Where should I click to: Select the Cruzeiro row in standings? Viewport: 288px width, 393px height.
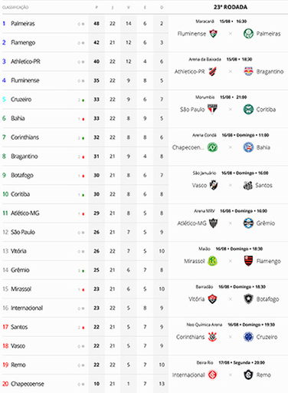pos(85,99)
